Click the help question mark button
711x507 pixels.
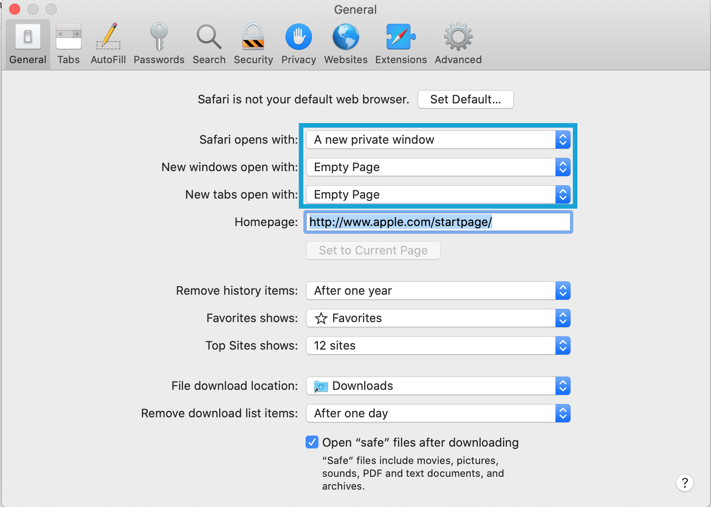pyautogui.click(x=684, y=483)
